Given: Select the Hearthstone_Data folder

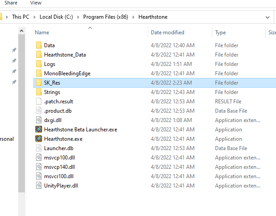Looking at the screenshot, I should coord(65,55).
